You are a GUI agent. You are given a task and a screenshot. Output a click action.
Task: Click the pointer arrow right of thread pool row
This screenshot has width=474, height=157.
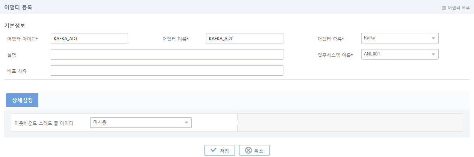tap(238, 123)
